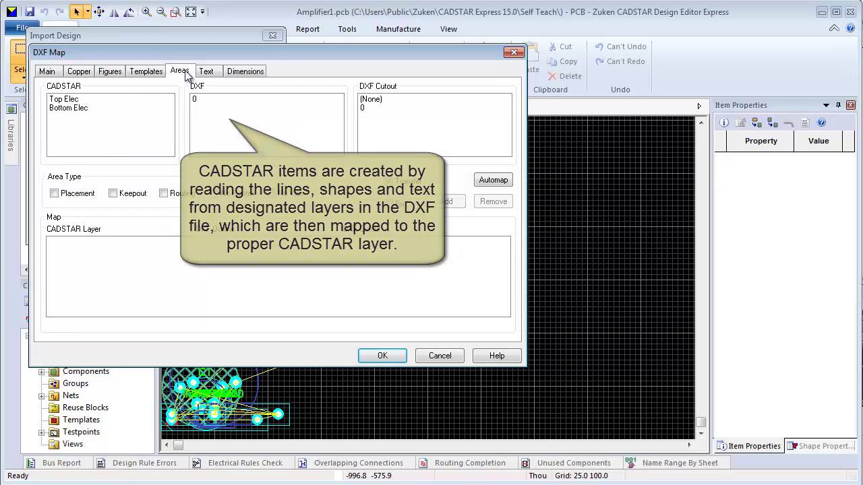Click the Zoom Out magnifier icon
863x485 pixels.
[x=161, y=11]
